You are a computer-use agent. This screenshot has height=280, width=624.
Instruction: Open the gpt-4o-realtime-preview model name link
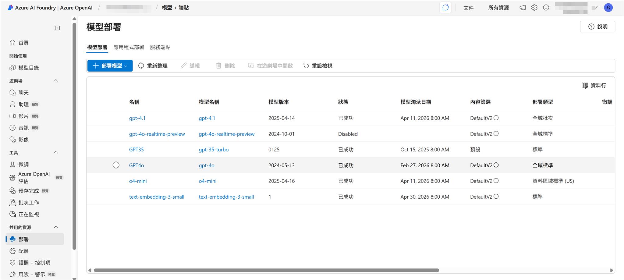[x=227, y=134]
